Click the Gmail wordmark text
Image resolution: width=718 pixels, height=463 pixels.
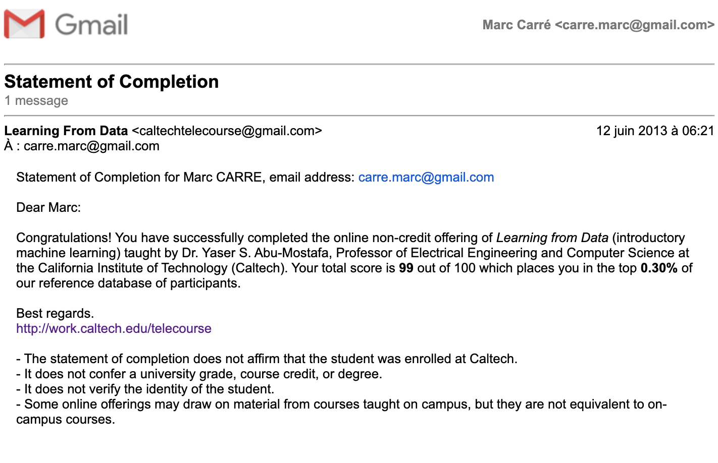(91, 25)
